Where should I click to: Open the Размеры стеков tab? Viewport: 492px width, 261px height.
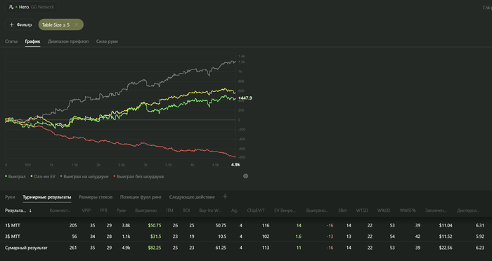tap(96, 197)
